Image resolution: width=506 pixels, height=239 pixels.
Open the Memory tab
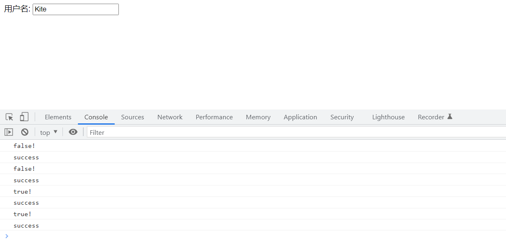click(258, 117)
